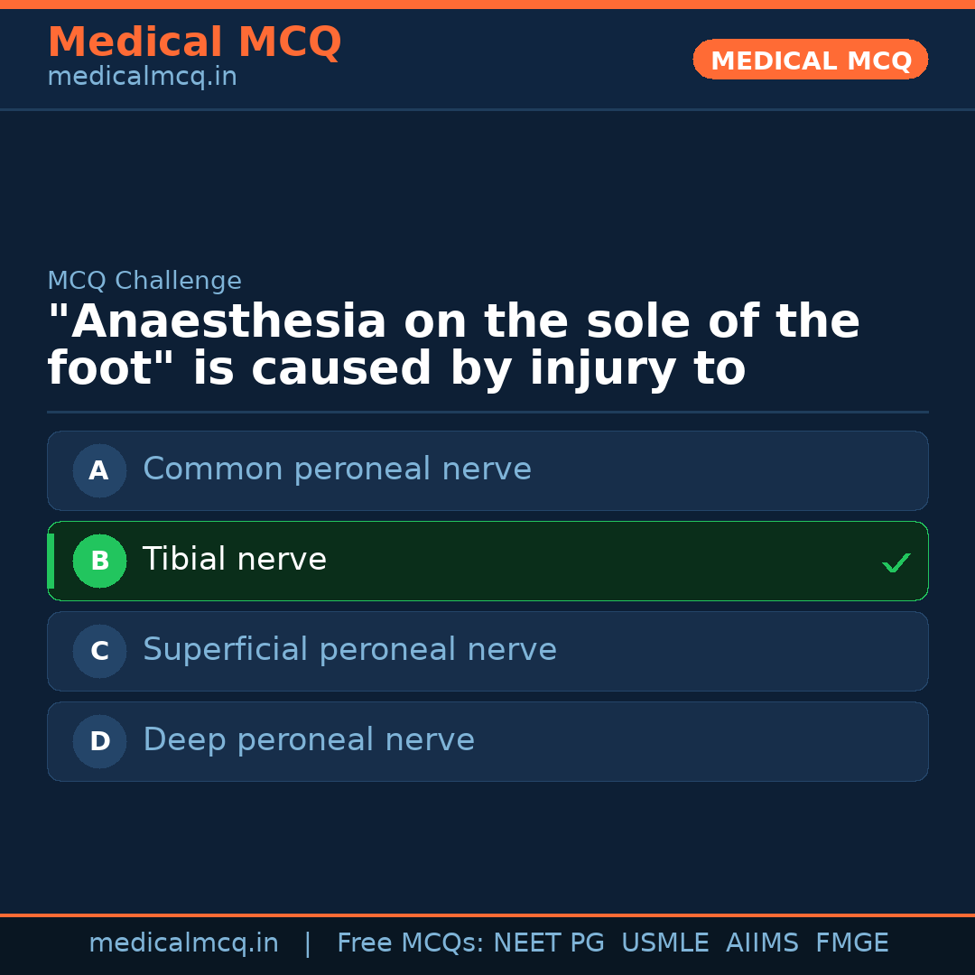Click the C option circle icon
Viewport: 975px width, 975px height.
pyautogui.click(x=99, y=651)
